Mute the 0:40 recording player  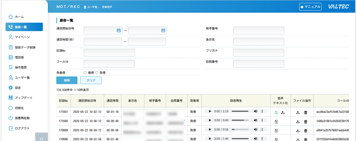(256, 121)
